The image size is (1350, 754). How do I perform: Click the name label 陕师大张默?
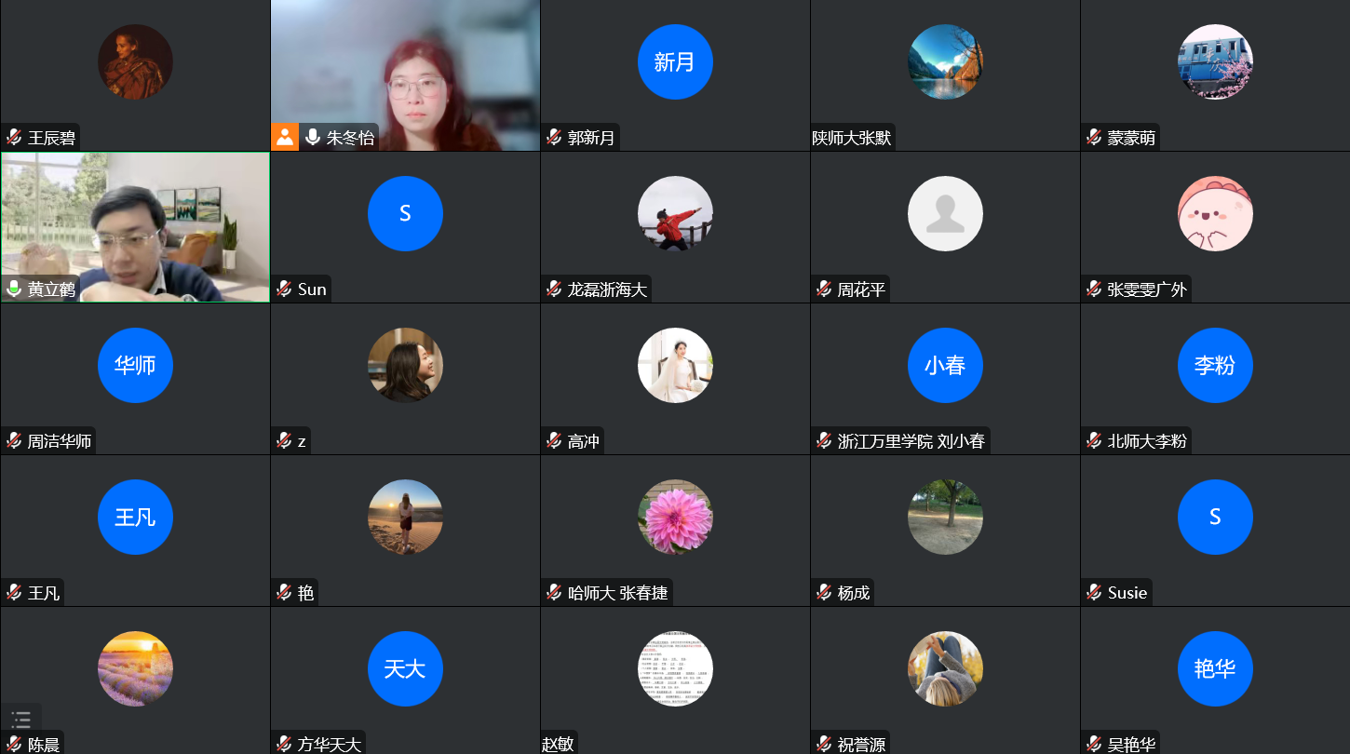click(x=852, y=138)
